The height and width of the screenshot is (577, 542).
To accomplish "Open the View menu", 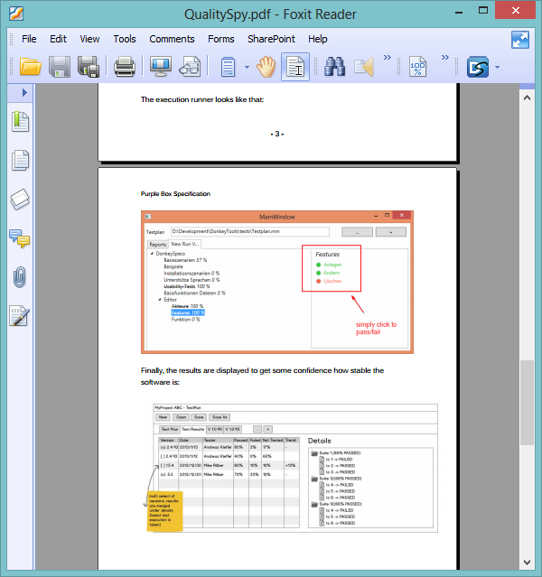I will tap(89, 39).
